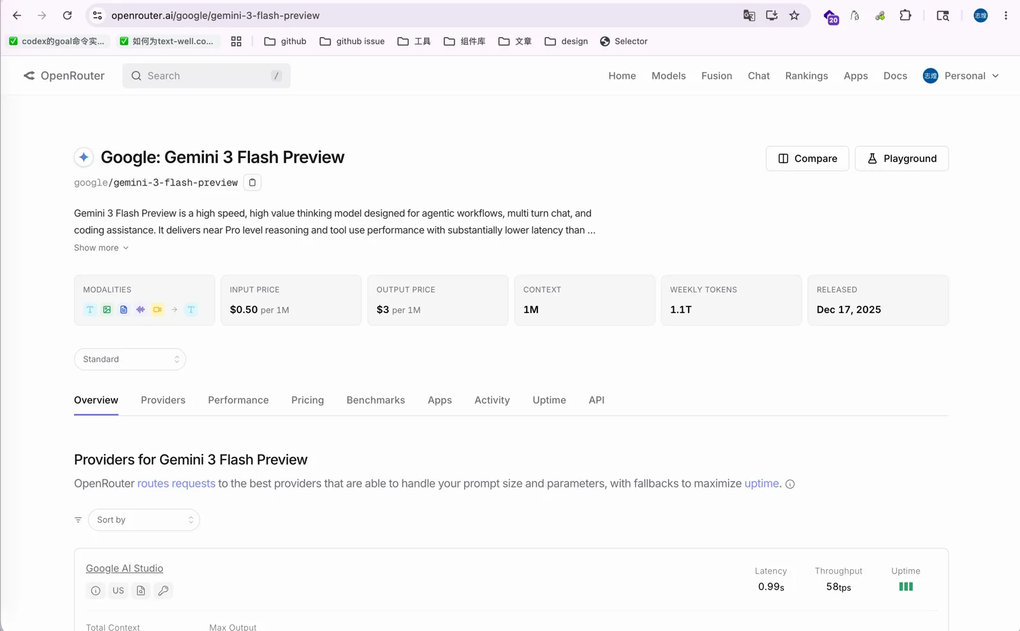Go to Home in top navigation
Image resolution: width=1020 pixels, height=631 pixels.
click(x=622, y=76)
